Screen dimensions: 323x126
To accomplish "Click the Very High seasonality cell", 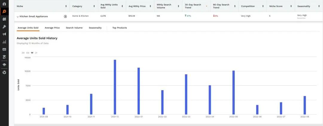I will coord(302,15).
